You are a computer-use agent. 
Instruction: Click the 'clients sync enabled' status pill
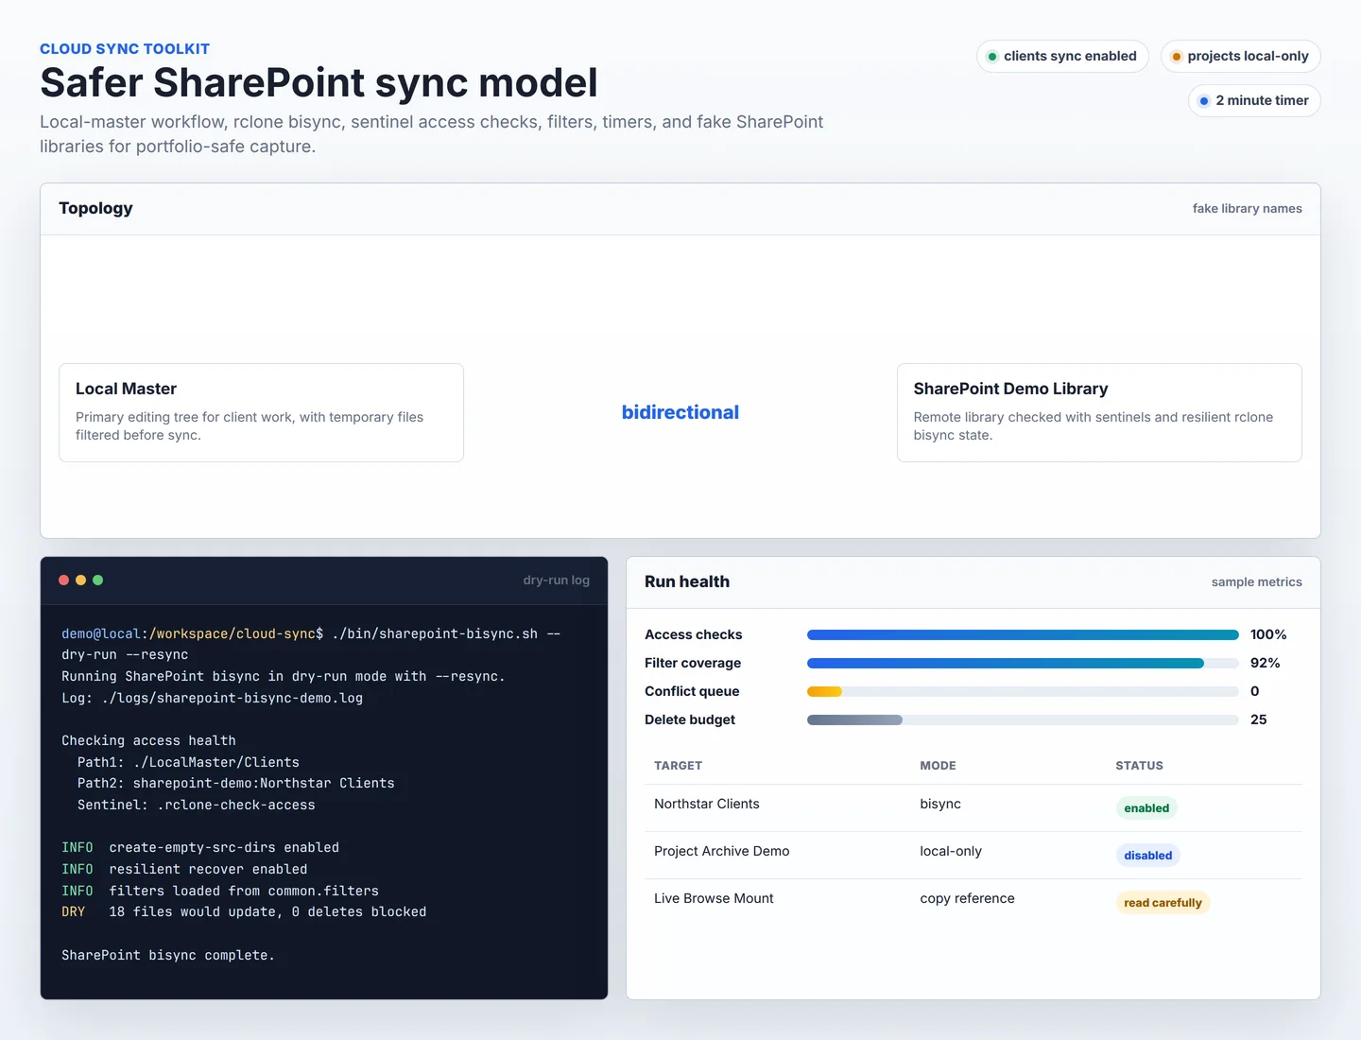click(x=1062, y=56)
